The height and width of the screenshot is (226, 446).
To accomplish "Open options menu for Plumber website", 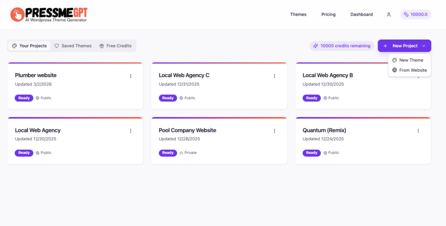I will point(131,76).
